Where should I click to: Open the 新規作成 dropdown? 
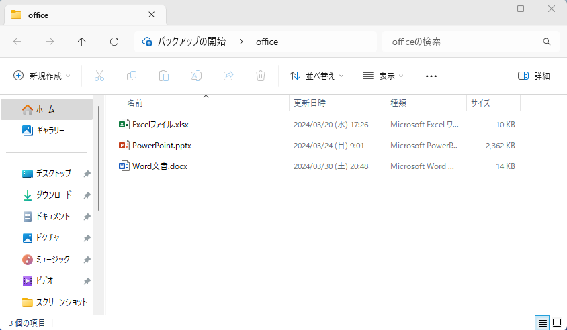tap(42, 76)
